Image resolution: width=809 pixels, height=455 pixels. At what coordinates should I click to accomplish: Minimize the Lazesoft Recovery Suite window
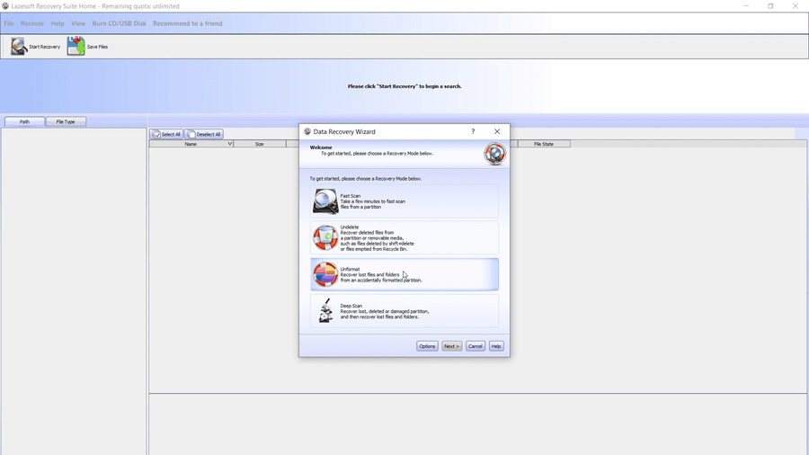point(746,6)
